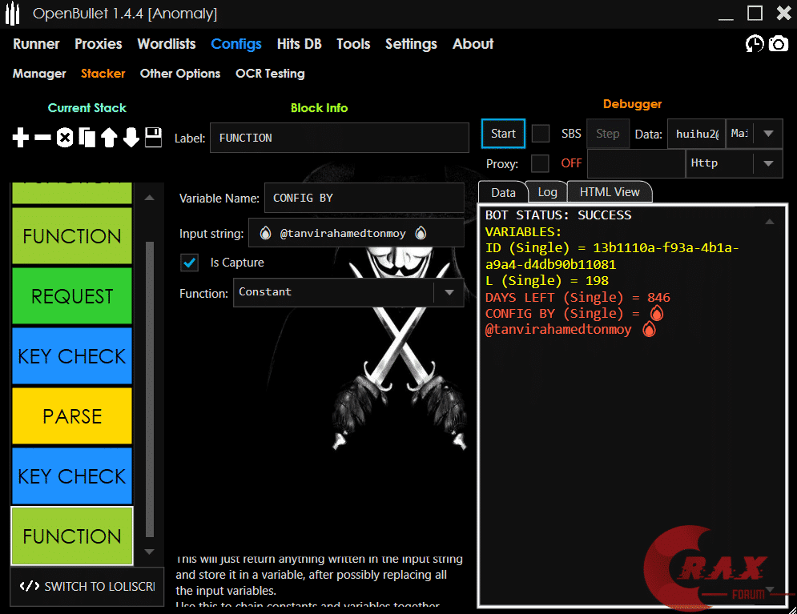The image size is (797, 614).
Task: Click the OpenBullet logo icon in title bar
Action: (13, 14)
